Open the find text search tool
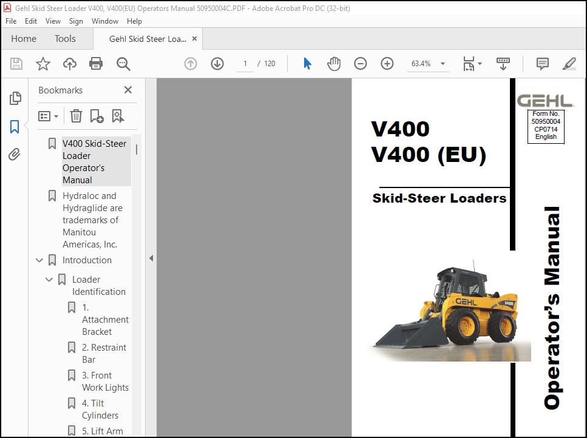Image resolution: width=587 pixels, height=438 pixels. pyautogui.click(x=123, y=64)
